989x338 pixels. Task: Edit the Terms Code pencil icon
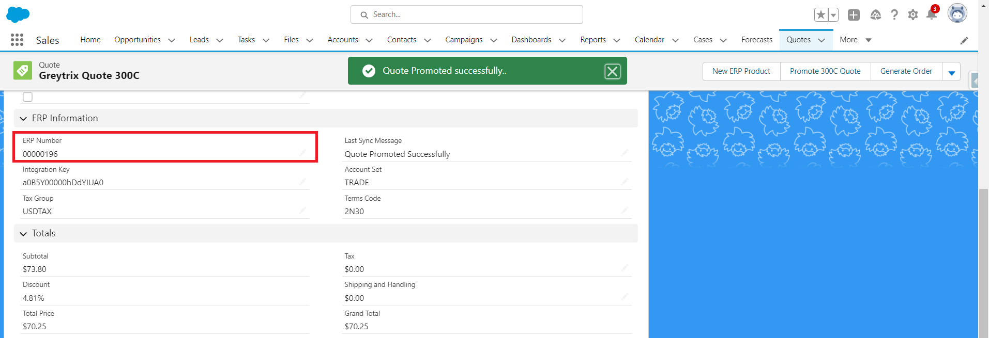pyautogui.click(x=625, y=211)
